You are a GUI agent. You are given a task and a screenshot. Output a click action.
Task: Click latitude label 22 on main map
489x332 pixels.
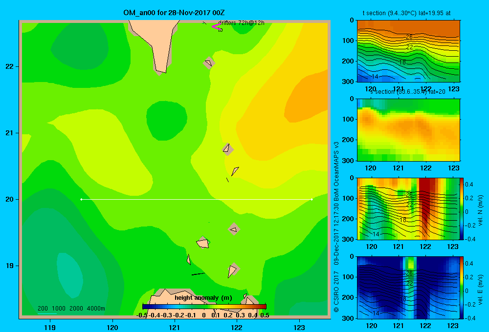click(x=10, y=67)
